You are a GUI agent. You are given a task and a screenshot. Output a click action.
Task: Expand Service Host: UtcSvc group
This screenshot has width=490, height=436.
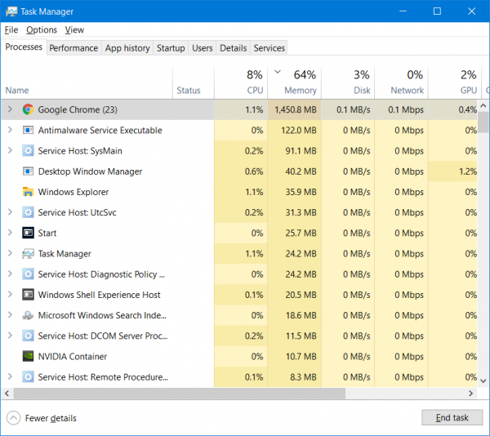pos(10,212)
